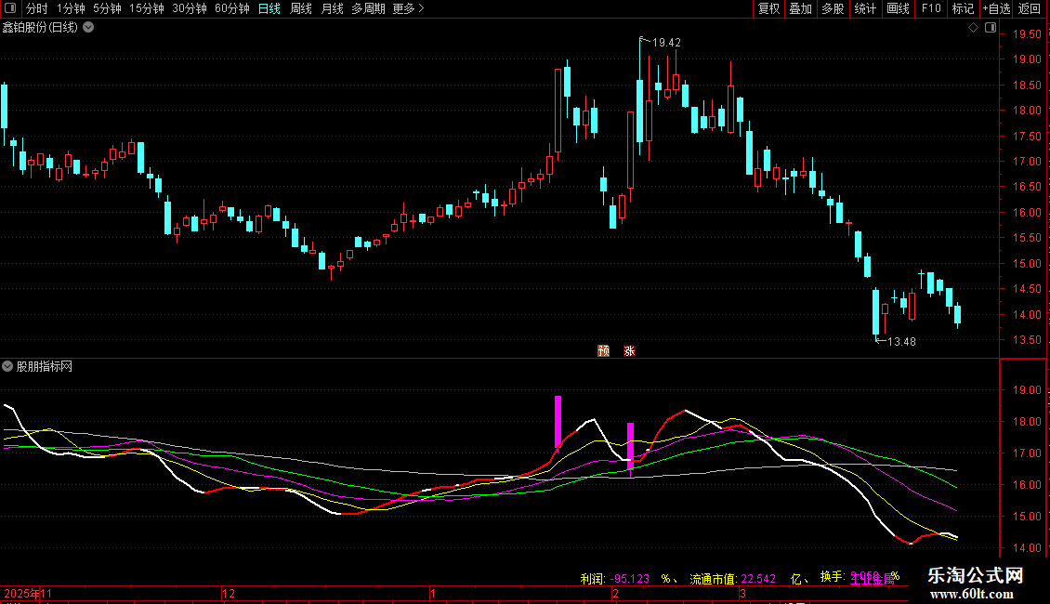Viewport: 1050px width, 604px height.
Task: Select the 日线 daily chart tab
Action: [269, 8]
